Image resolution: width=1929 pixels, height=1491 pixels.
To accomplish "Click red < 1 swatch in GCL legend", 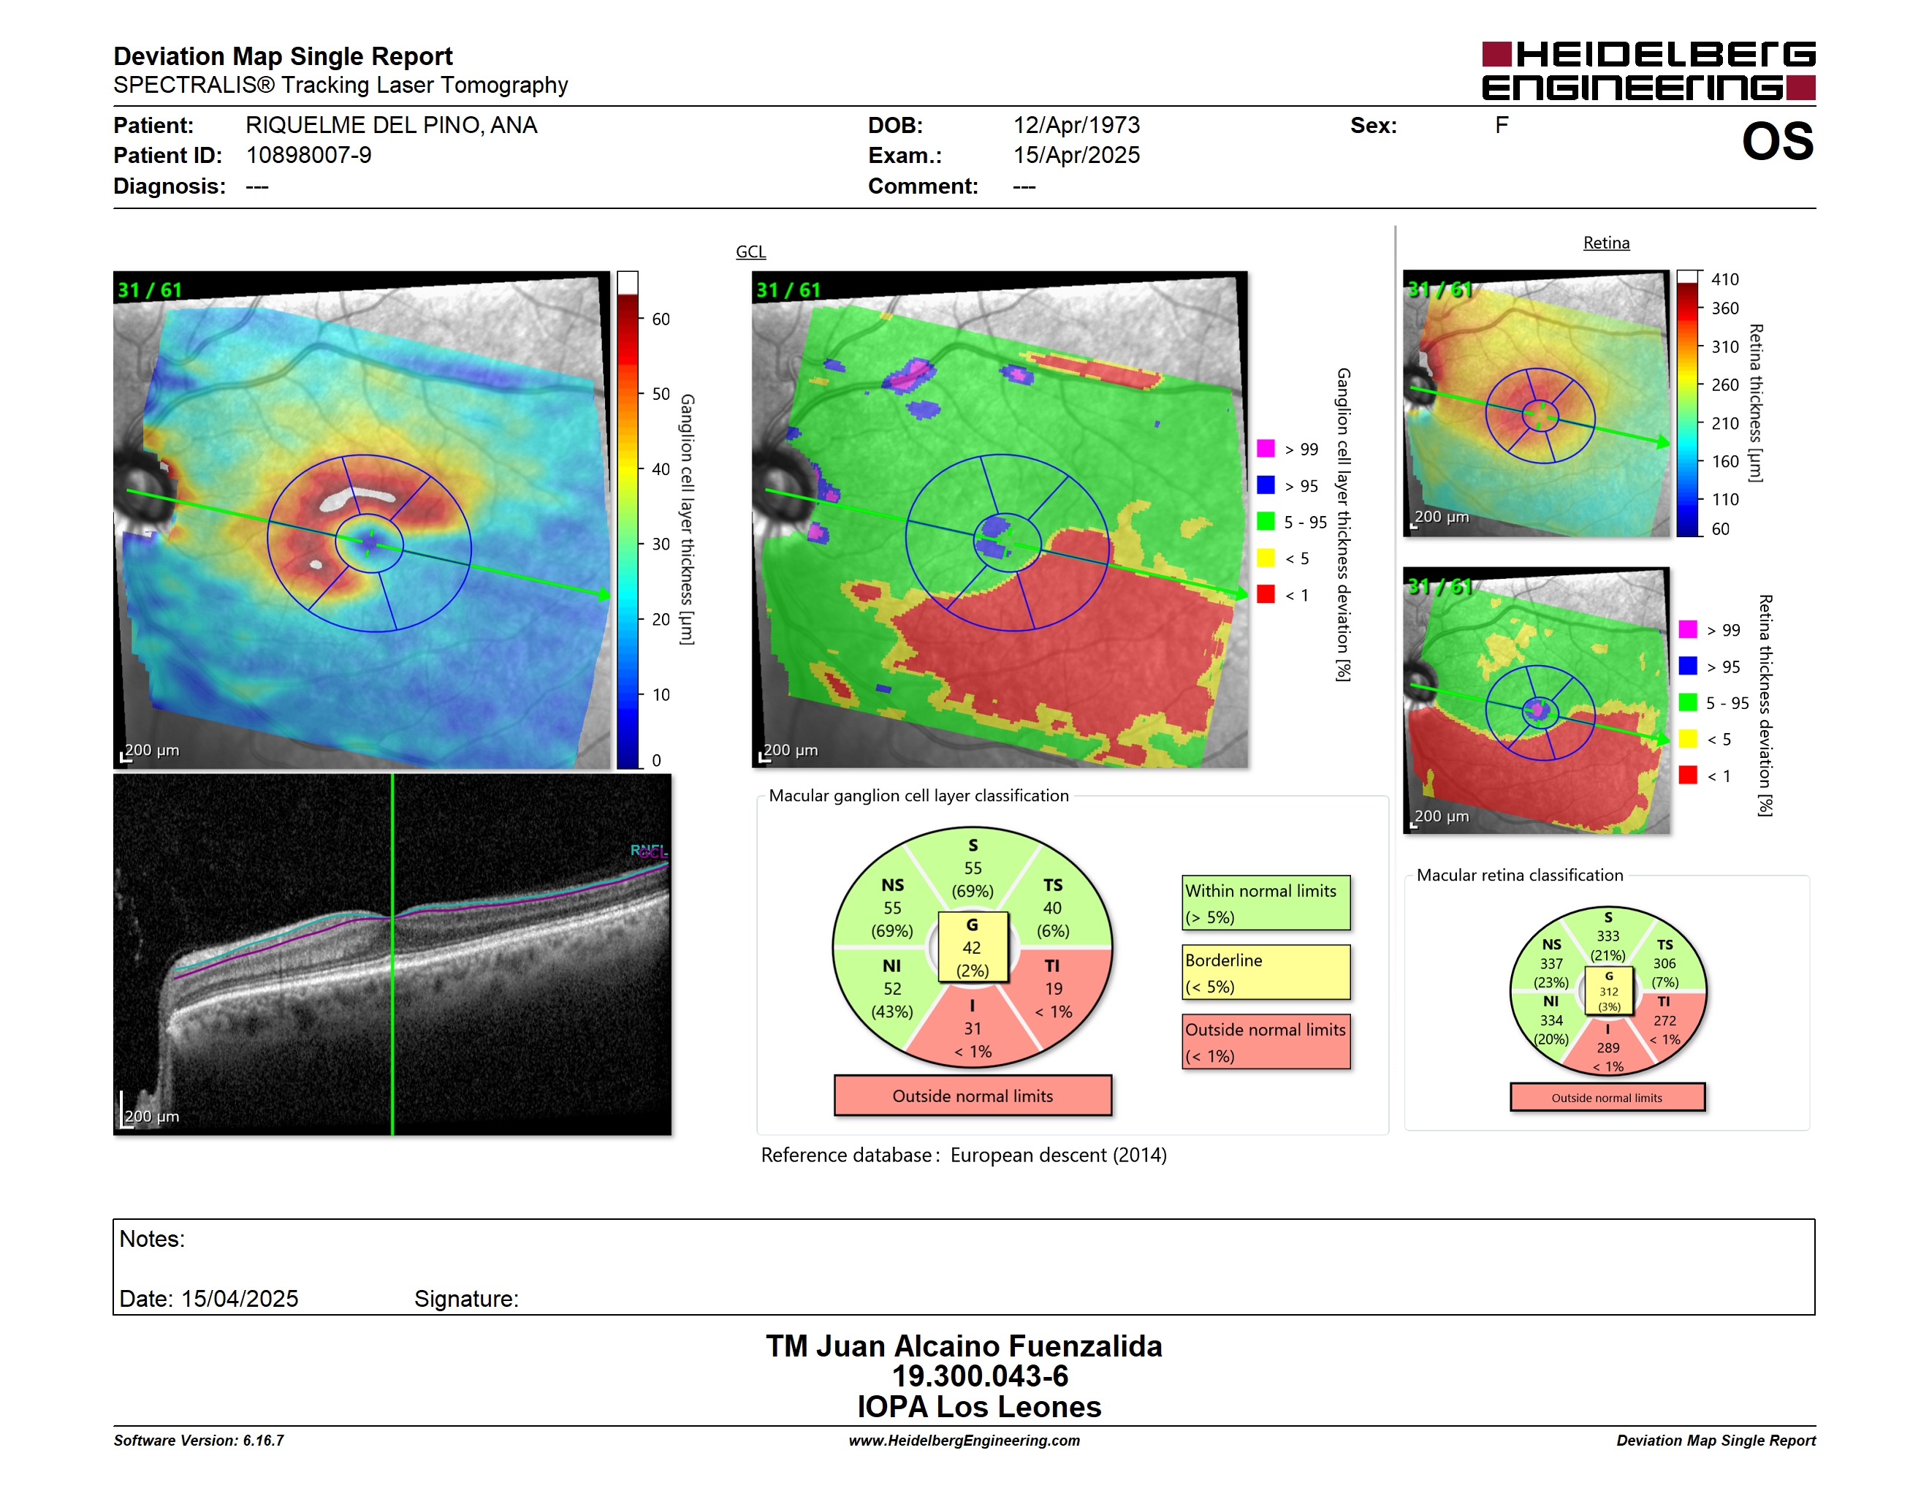I will tap(1266, 593).
